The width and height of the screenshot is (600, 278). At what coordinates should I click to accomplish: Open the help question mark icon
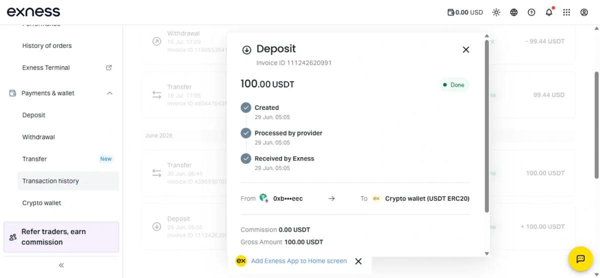tap(531, 12)
